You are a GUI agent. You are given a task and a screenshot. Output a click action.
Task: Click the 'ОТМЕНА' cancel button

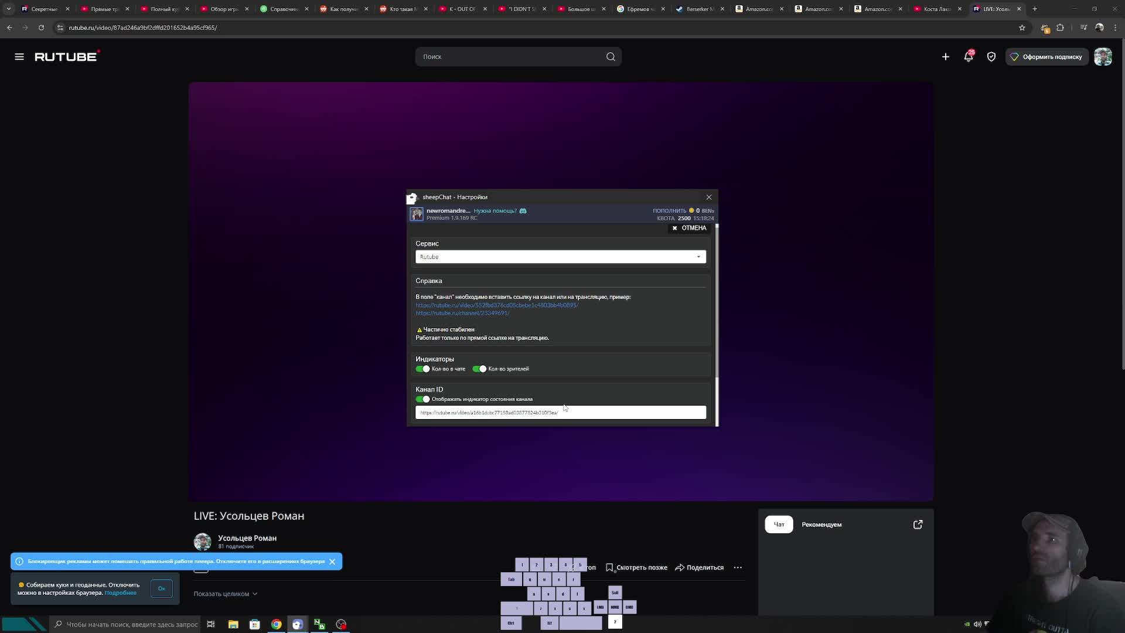tap(689, 228)
